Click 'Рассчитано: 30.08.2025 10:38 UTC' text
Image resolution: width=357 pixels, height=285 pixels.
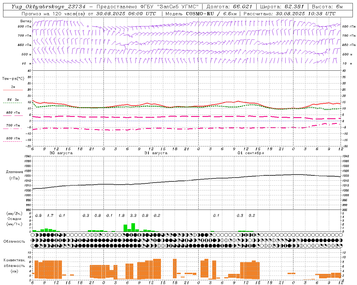pos(290,14)
